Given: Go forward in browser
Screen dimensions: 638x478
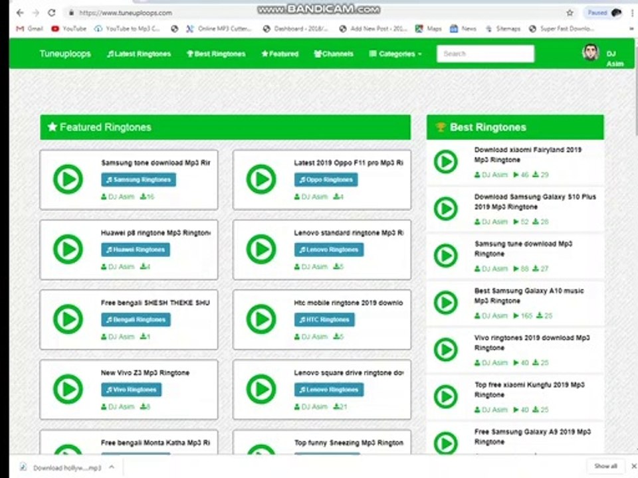Looking at the screenshot, I should (x=36, y=13).
